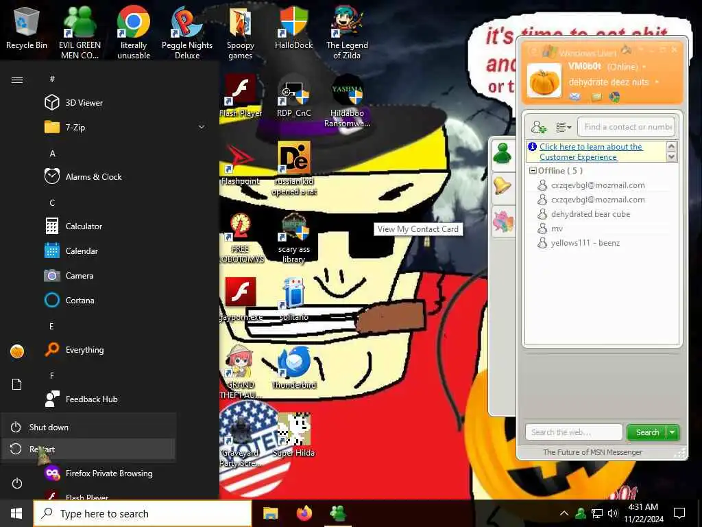Click Add a contact icon in Messenger
This screenshot has width=702, height=527.
[538, 127]
